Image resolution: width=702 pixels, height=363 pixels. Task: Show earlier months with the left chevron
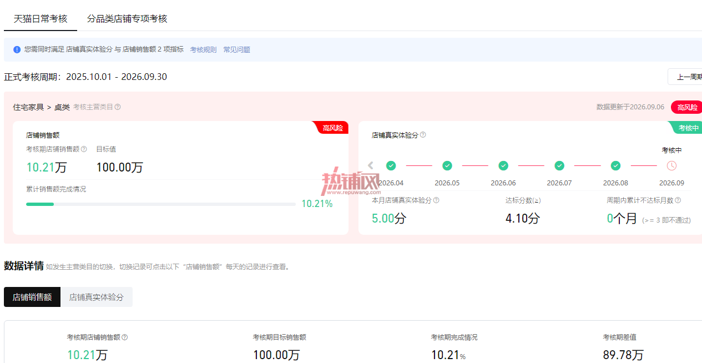coord(371,165)
